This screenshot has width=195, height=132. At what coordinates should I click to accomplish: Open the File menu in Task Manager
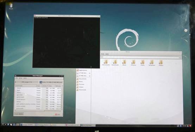coord(17,78)
